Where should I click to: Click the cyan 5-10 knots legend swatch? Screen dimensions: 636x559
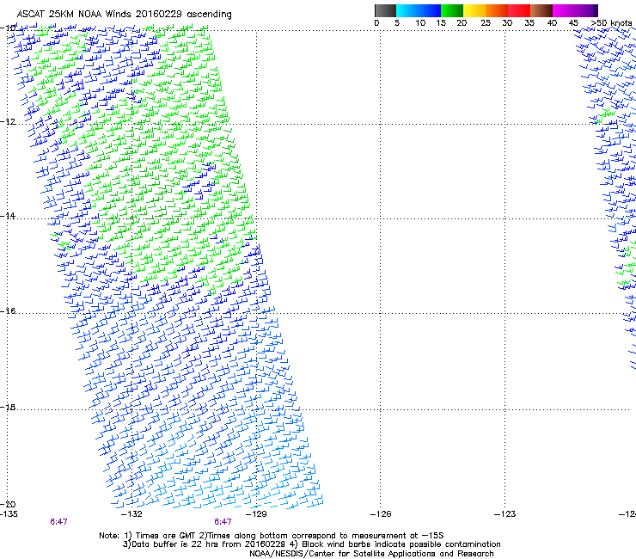(407, 10)
